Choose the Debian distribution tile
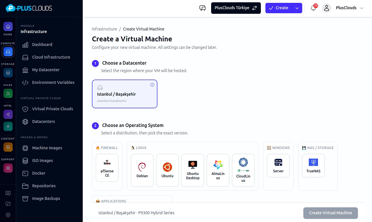 pos(142,170)
